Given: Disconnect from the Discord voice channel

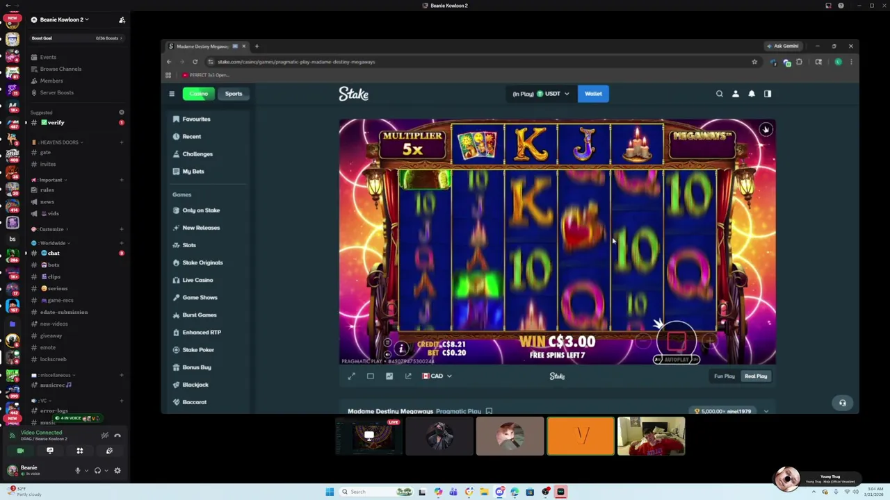Looking at the screenshot, I should [117, 435].
